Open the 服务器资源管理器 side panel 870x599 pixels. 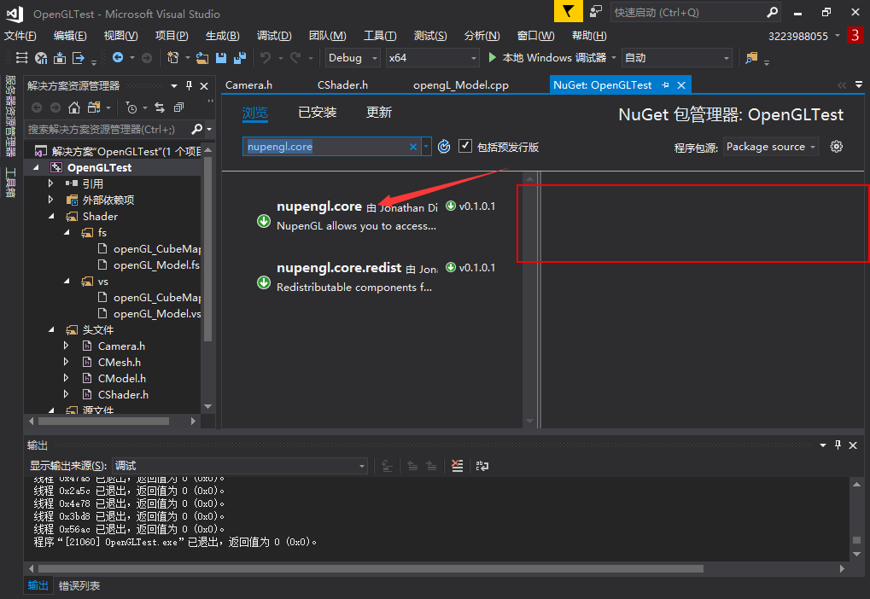(10, 116)
